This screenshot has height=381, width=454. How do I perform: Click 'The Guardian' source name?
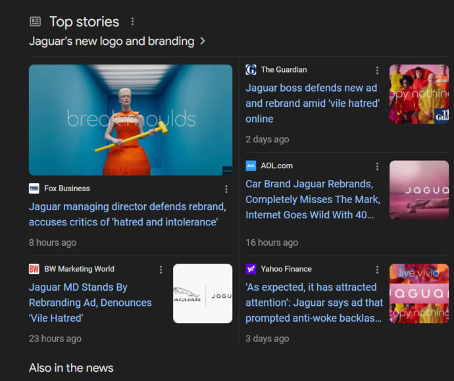pos(284,70)
